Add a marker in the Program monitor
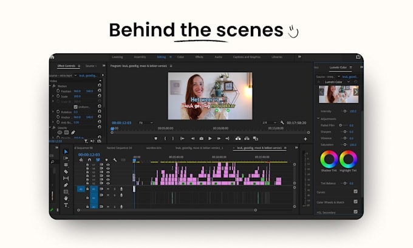The width and height of the screenshot is (413, 248). pos(155,138)
